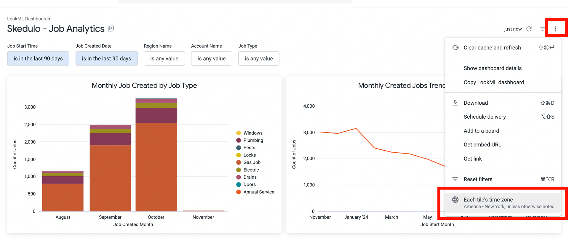This screenshot has height=244, width=569.
Task: Click the globe time zone icon
Action: click(455, 200)
